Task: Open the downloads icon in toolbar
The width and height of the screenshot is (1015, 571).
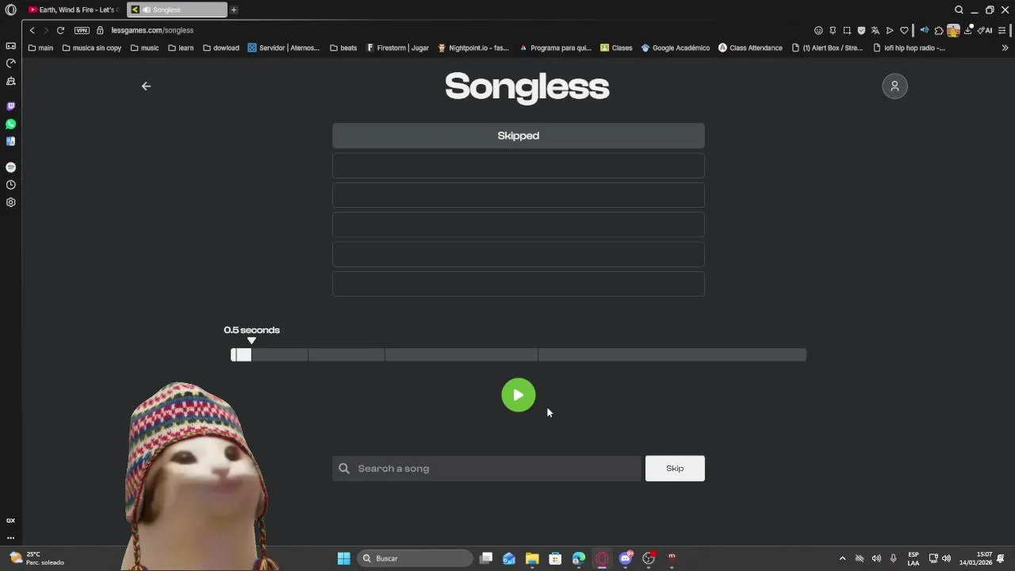Action: pos(968,30)
